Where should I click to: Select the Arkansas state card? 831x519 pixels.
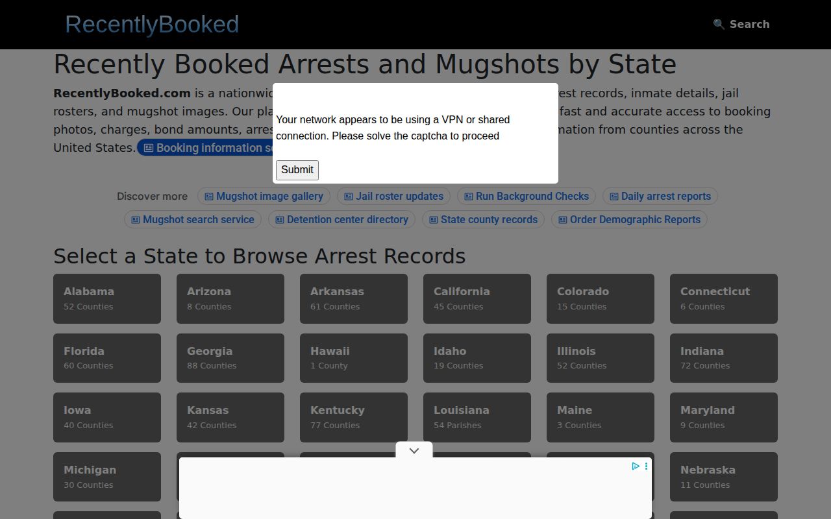pos(354,298)
